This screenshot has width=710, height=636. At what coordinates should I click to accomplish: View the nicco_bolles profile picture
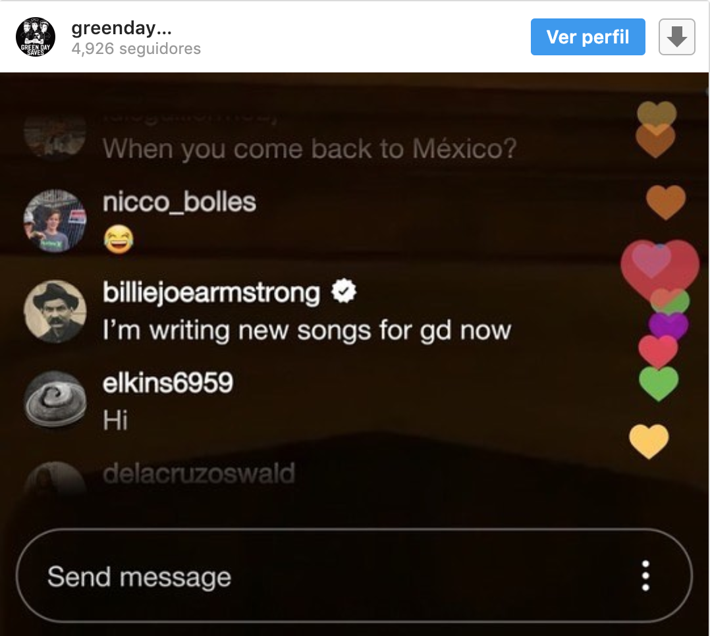tap(55, 221)
